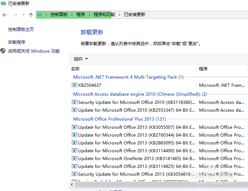Collapse the .NET Framework 4 Multi-Targeting Pack group
This screenshot has height=191, width=248.
click(x=128, y=77)
